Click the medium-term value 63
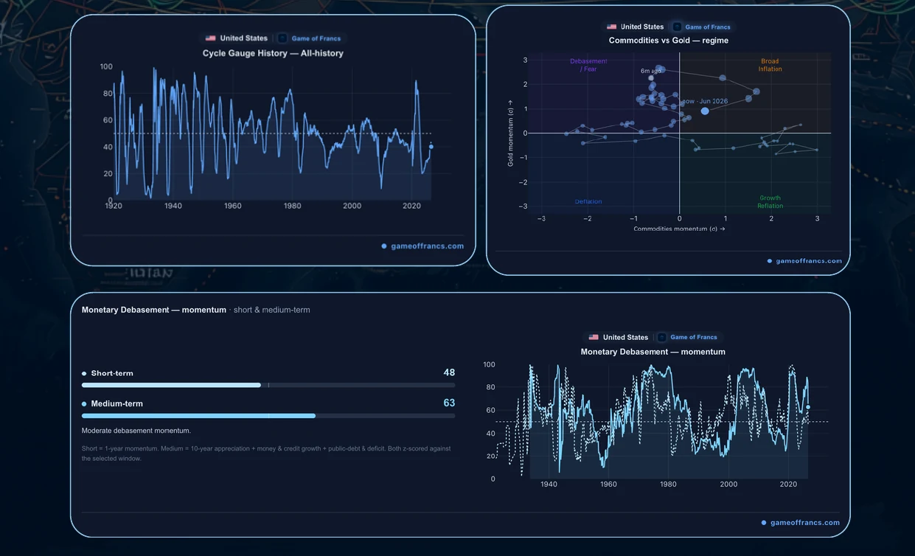This screenshot has width=915, height=556. [449, 403]
